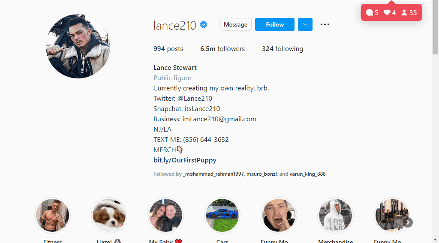This screenshot has width=439, height=243.
Task: Click the comments icon in the notification bubble
Action: (369, 12)
